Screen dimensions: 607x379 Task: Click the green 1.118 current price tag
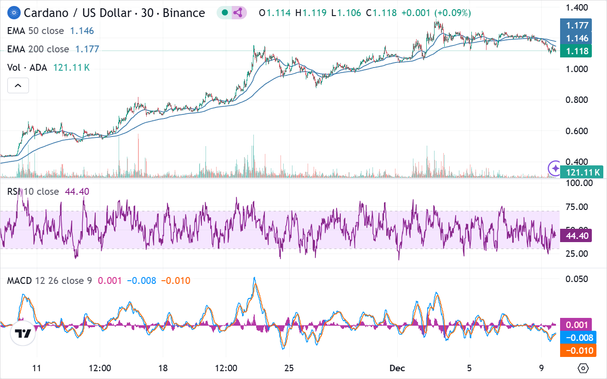point(575,51)
